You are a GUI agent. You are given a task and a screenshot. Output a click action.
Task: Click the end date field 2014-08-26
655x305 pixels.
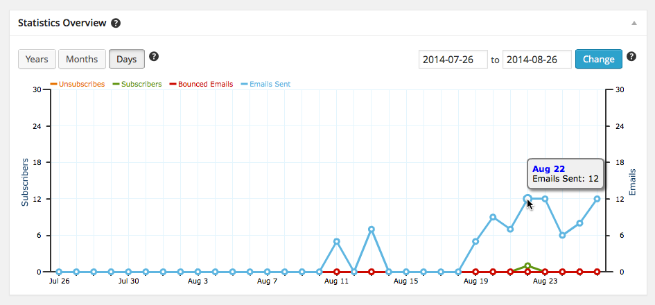point(537,60)
